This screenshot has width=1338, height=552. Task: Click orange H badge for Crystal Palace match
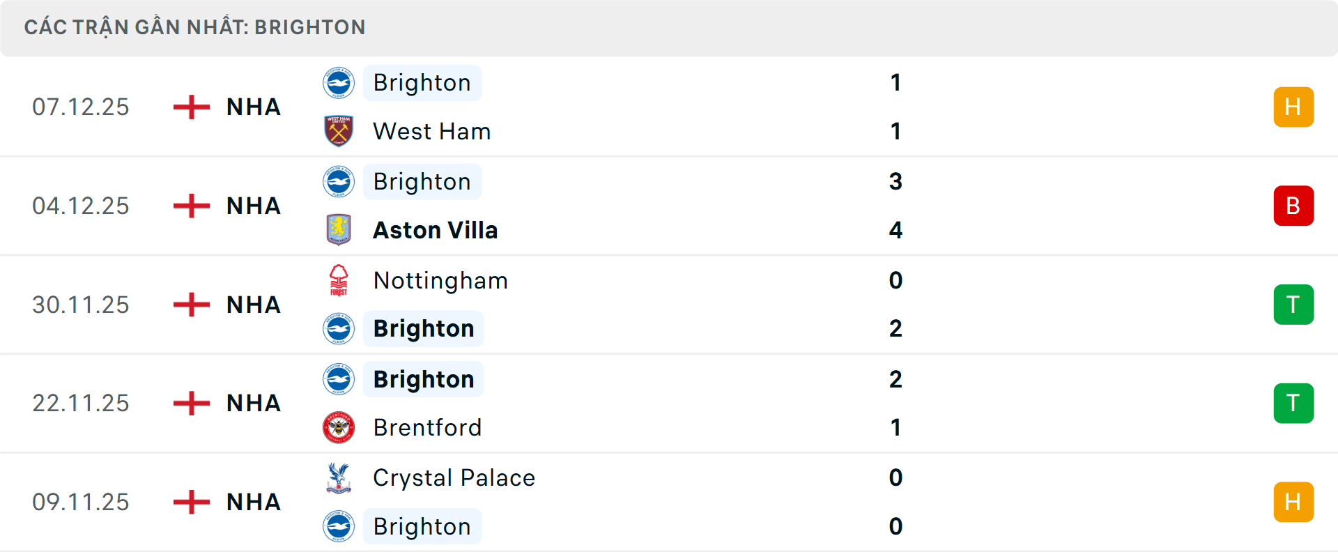click(x=1293, y=502)
